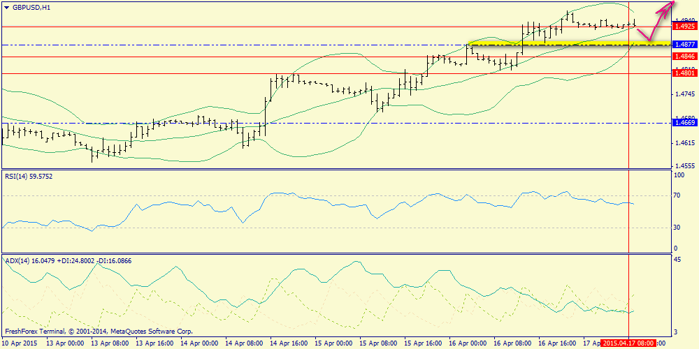
Task: Click the red 2015.04.17 08:00 time label
Action: (628, 343)
